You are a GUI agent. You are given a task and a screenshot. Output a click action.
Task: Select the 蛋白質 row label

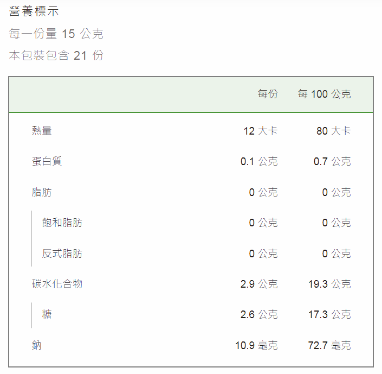[47, 161]
